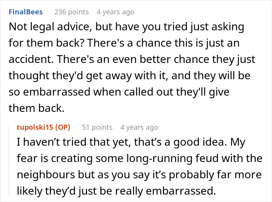Click the 51 points score
Viewport: 272px width, 202px height.
point(97,127)
